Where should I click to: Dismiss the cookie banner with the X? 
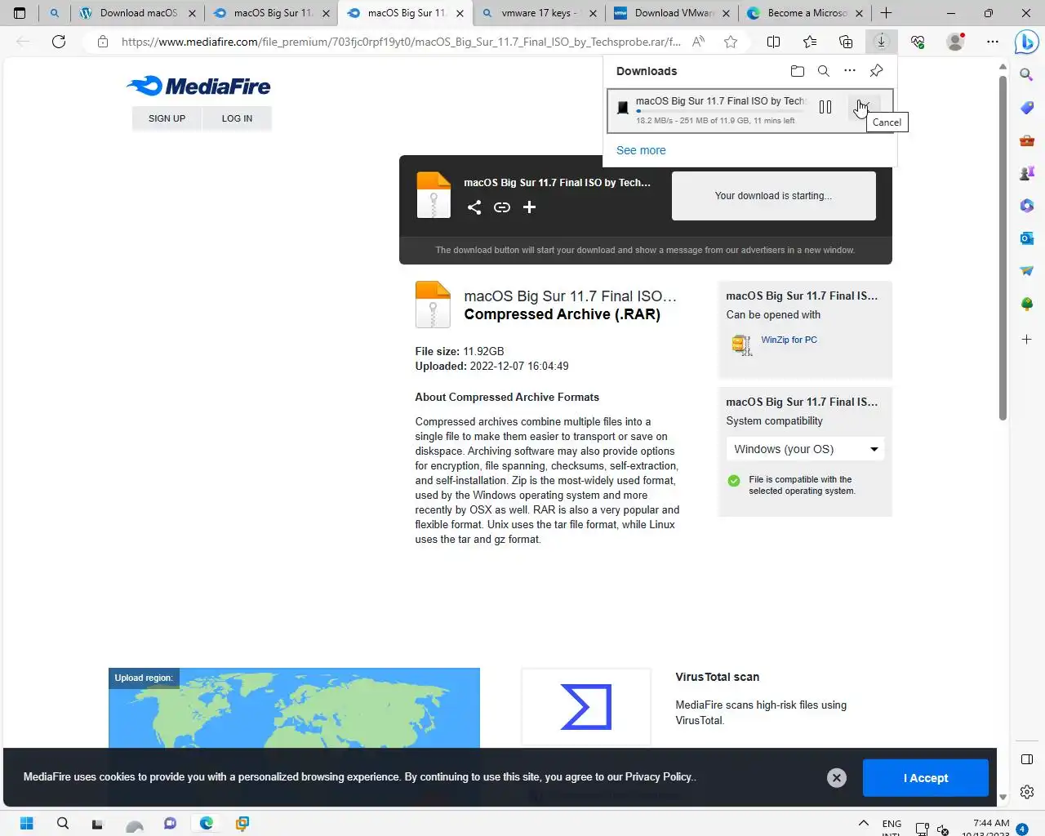837,778
